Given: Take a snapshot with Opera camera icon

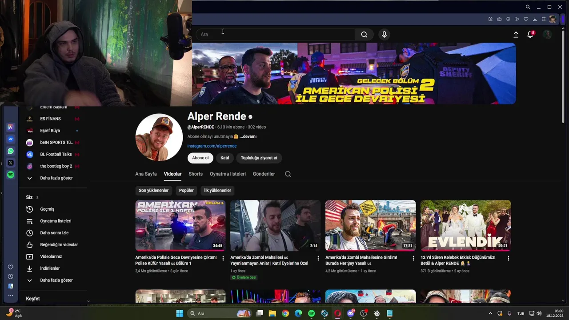Looking at the screenshot, I should pyautogui.click(x=499, y=19).
